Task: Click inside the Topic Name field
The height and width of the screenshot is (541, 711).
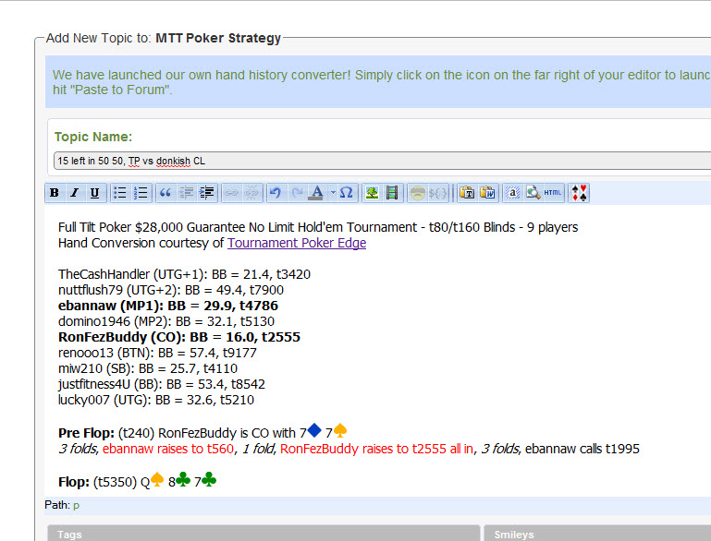Action: coord(382,161)
